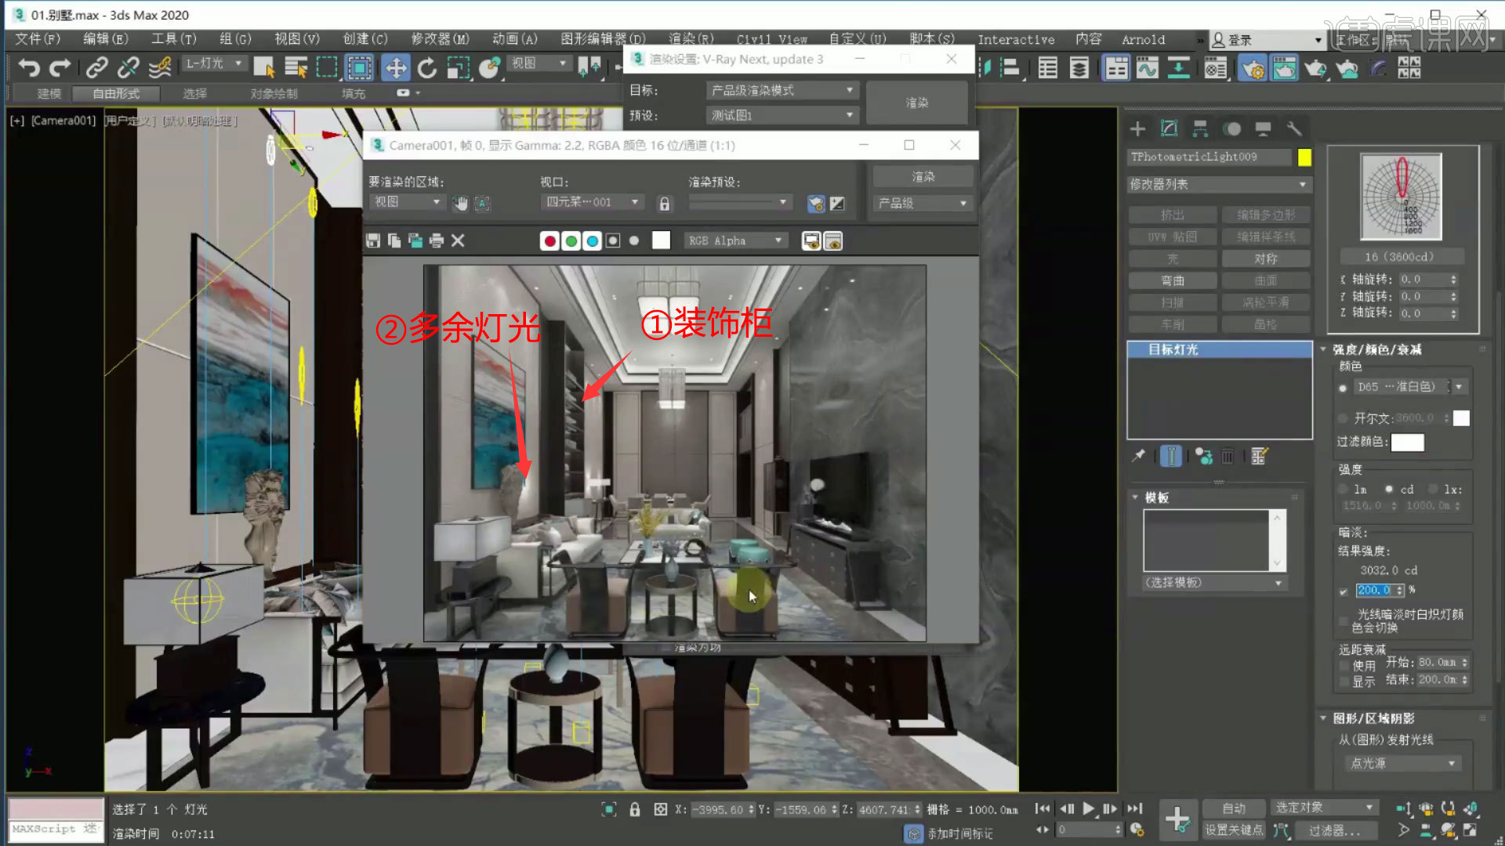This screenshot has height=846, width=1505.
Task: Open 强度/颜色/衰减 section expander
Action: click(x=1325, y=349)
